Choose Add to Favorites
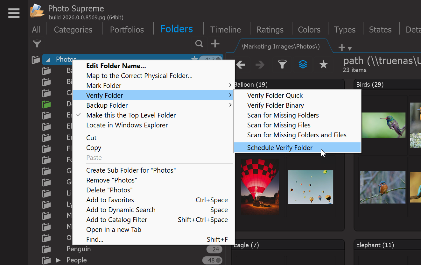Viewport: 421px width, 265px height. [x=154, y=200]
